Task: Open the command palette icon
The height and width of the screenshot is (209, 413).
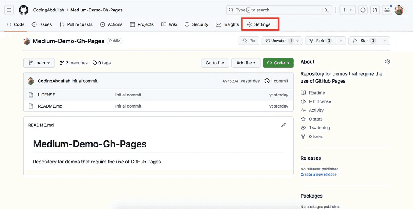Action: point(327,10)
